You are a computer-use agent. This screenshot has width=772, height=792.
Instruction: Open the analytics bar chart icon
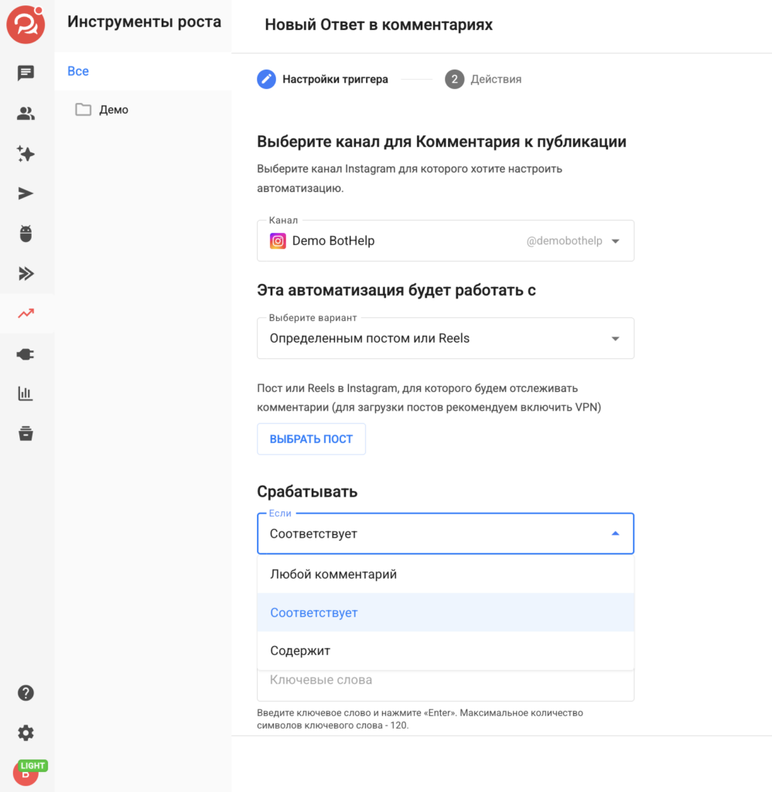tap(26, 394)
